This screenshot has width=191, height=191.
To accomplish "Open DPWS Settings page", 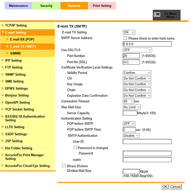I will [x=27, y=89].
